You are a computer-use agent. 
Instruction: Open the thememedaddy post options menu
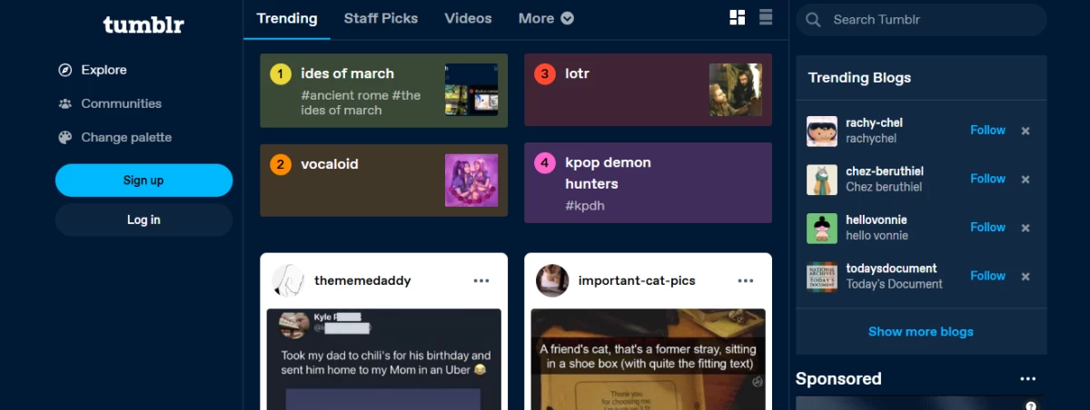pos(481,281)
